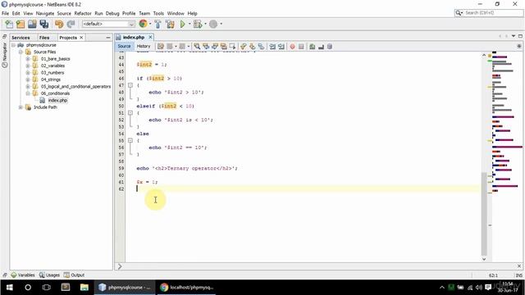Collapse code fold at line 55

[130, 140]
